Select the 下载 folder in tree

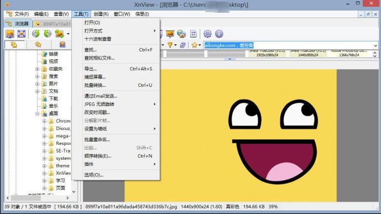(53, 98)
